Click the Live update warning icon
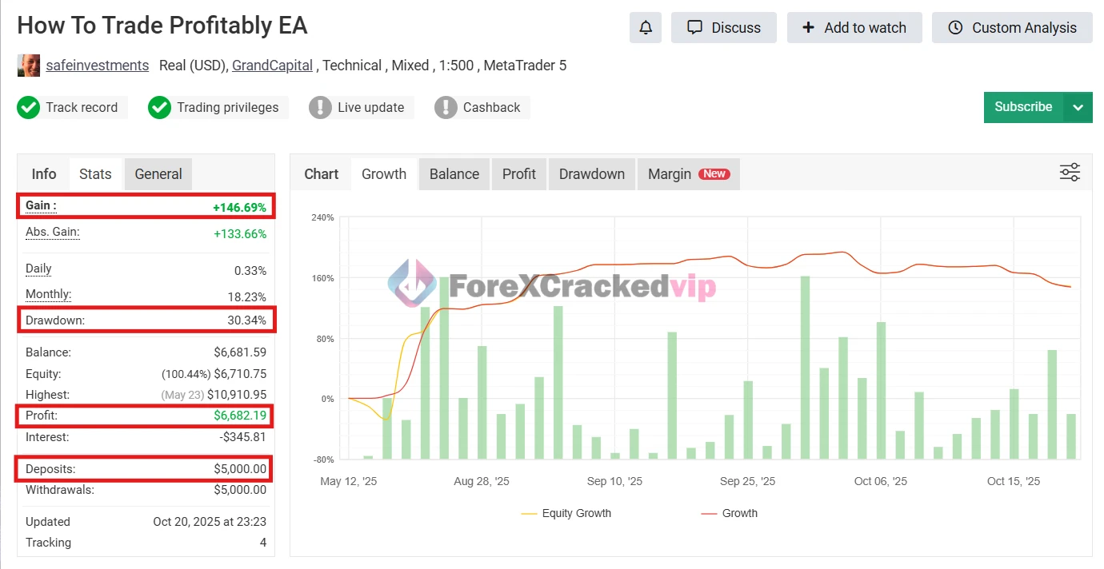This screenshot has height=569, width=1104. (x=320, y=107)
